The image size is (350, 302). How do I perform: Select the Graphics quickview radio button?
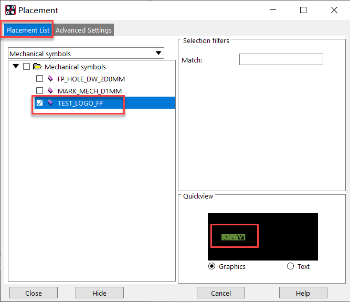(x=212, y=266)
